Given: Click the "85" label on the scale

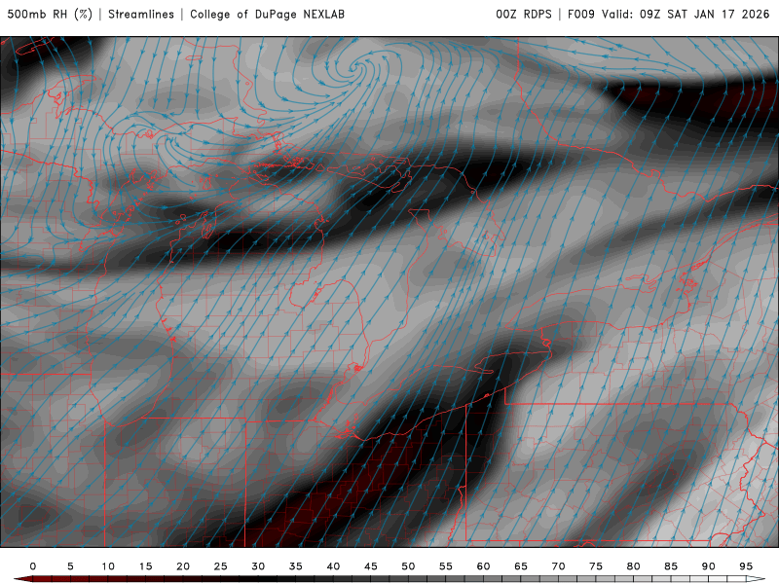Looking at the screenshot, I should [x=671, y=566].
